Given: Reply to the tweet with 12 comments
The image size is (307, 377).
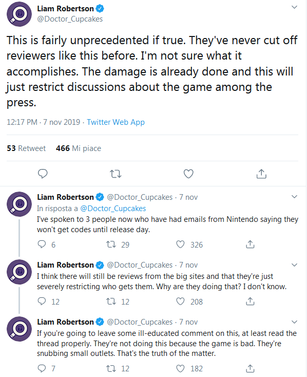Looking at the screenshot, I should (x=42, y=301).
